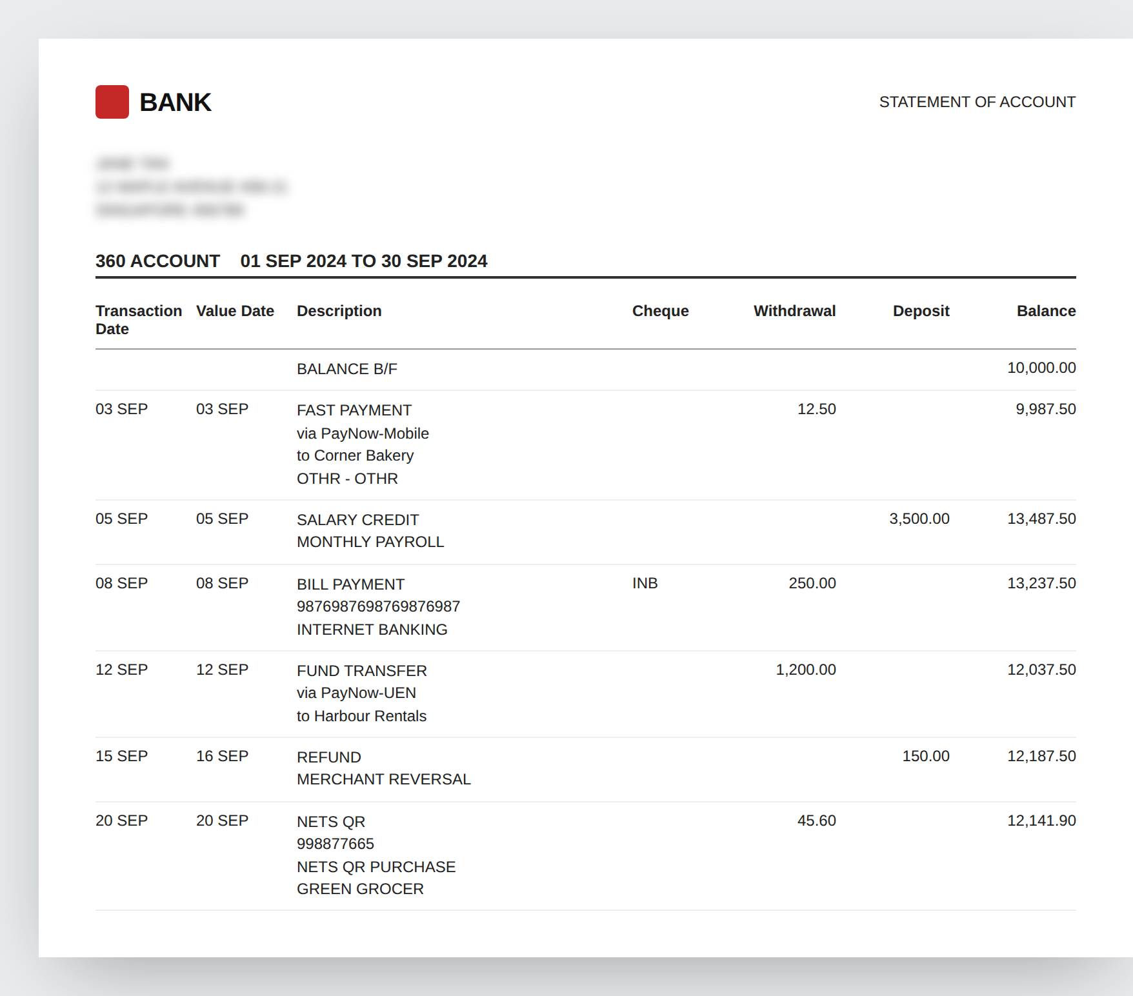Select NETS reference number 998877665
The width and height of the screenshot is (1133, 996).
[x=336, y=844]
